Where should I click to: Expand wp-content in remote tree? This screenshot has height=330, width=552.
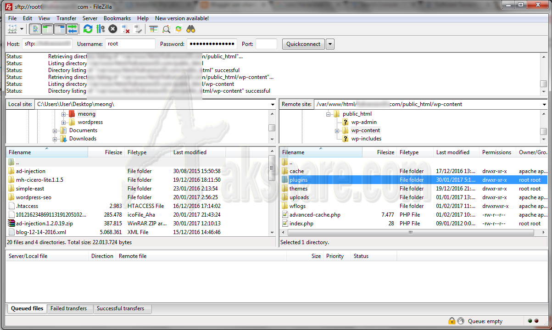(337, 130)
